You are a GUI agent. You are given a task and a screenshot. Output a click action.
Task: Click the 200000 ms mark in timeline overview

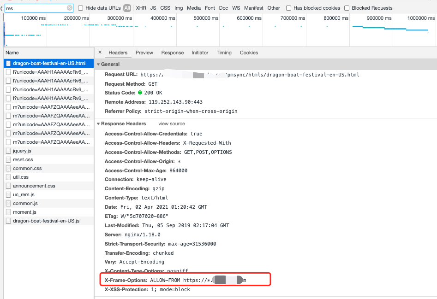pyautogui.click(x=76, y=18)
